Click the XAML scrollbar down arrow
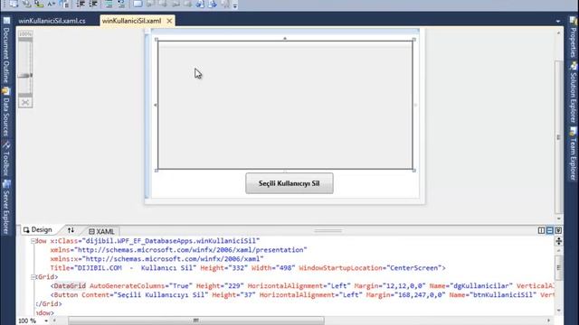Image resolution: width=579 pixels, height=325 pixels. (x=559, y=310)
